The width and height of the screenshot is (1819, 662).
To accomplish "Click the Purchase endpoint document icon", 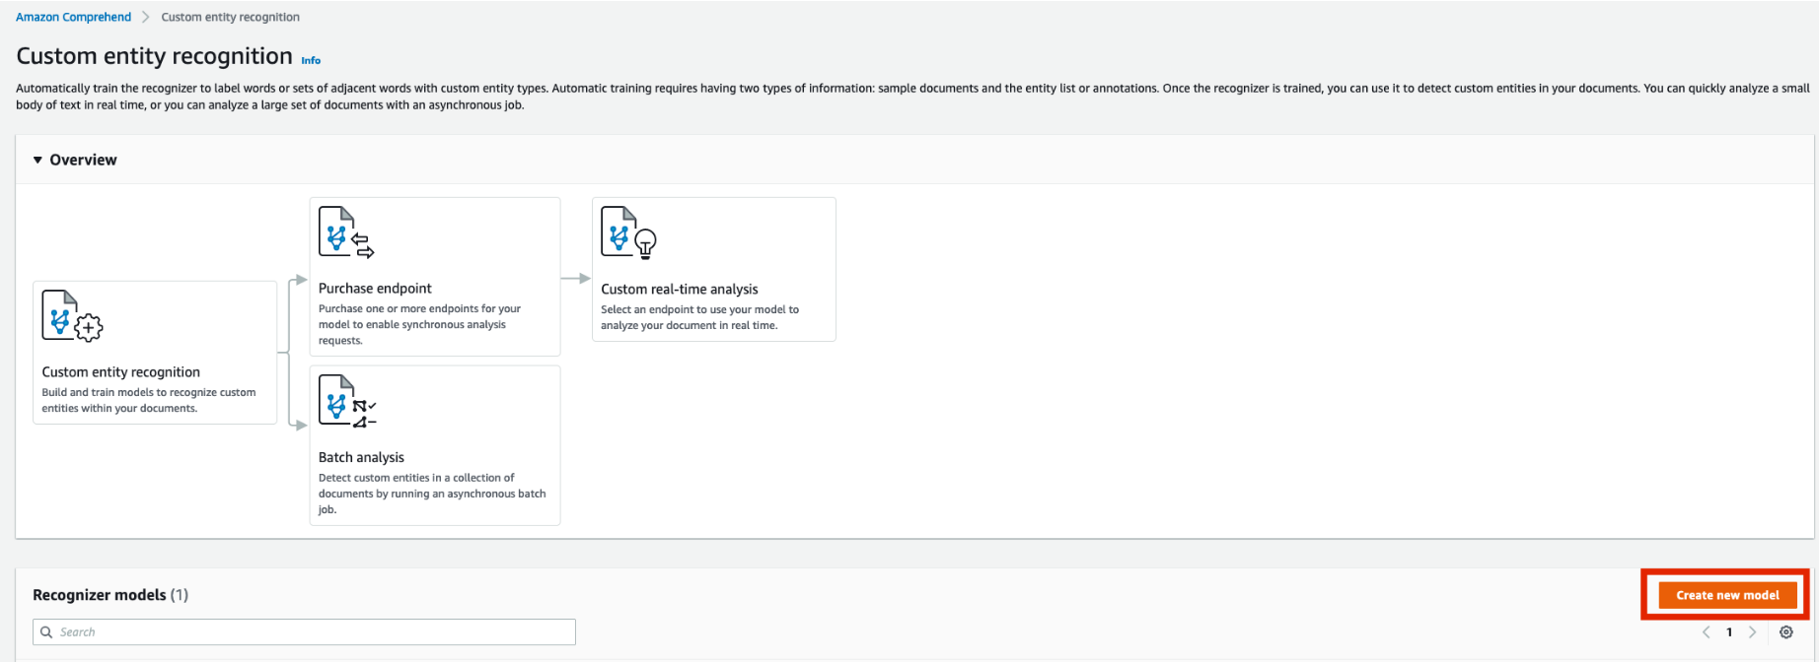I will [346, 232].
